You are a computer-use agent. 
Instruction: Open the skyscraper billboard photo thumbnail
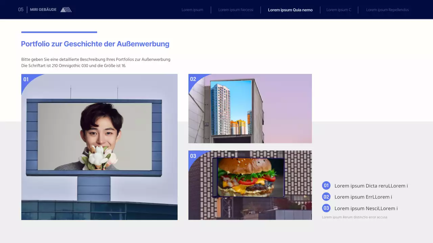(x=250, y=108)
